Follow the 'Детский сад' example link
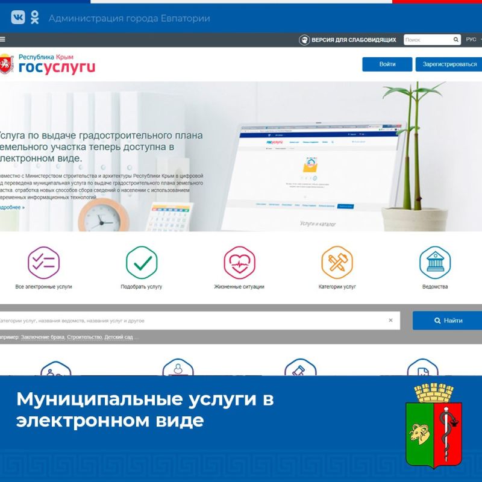This screenshot has height=482, width=482. [118, 337]
